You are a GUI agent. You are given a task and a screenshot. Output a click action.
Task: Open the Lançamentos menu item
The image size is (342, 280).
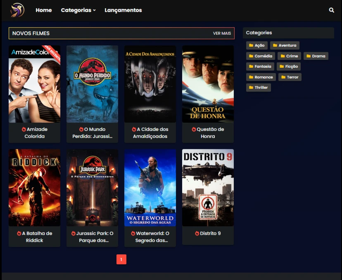(123, 10)
